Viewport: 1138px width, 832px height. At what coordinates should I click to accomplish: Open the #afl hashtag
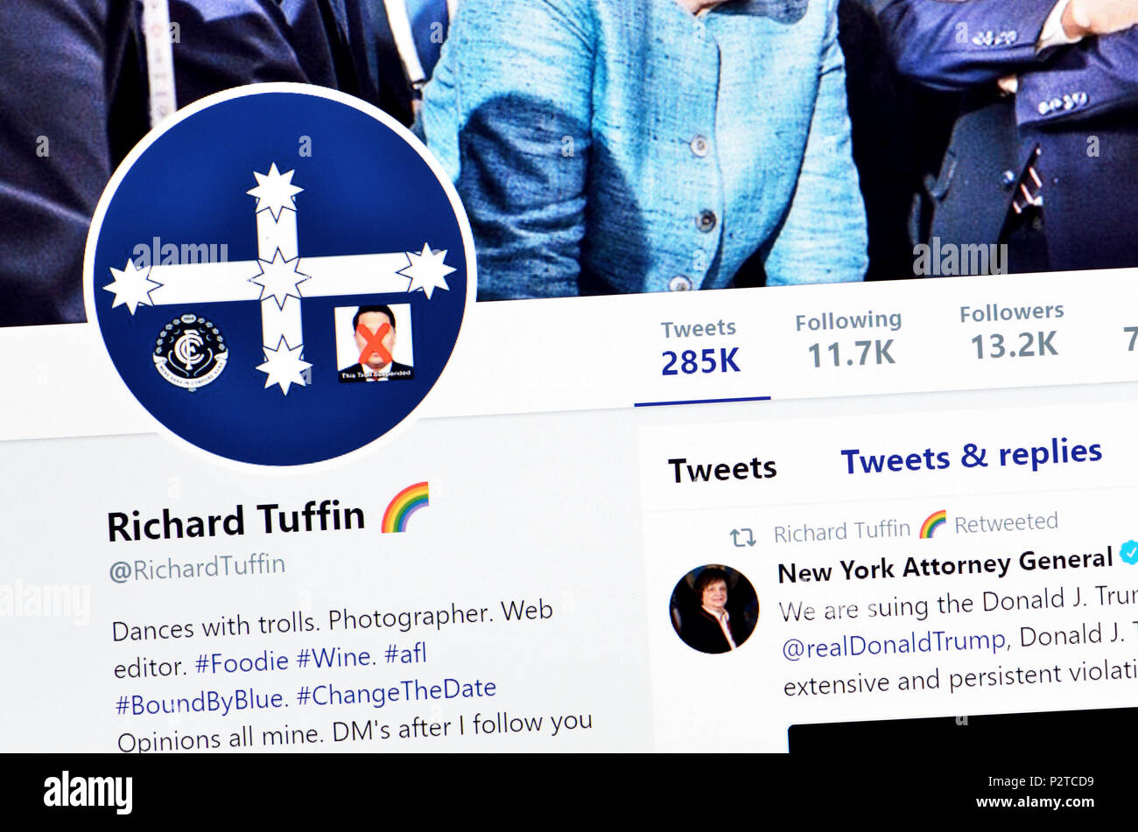coord(405,653)
